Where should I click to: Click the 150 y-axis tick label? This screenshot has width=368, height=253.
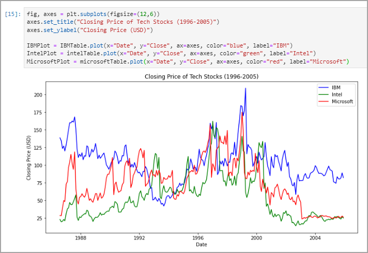coord(38,130)
